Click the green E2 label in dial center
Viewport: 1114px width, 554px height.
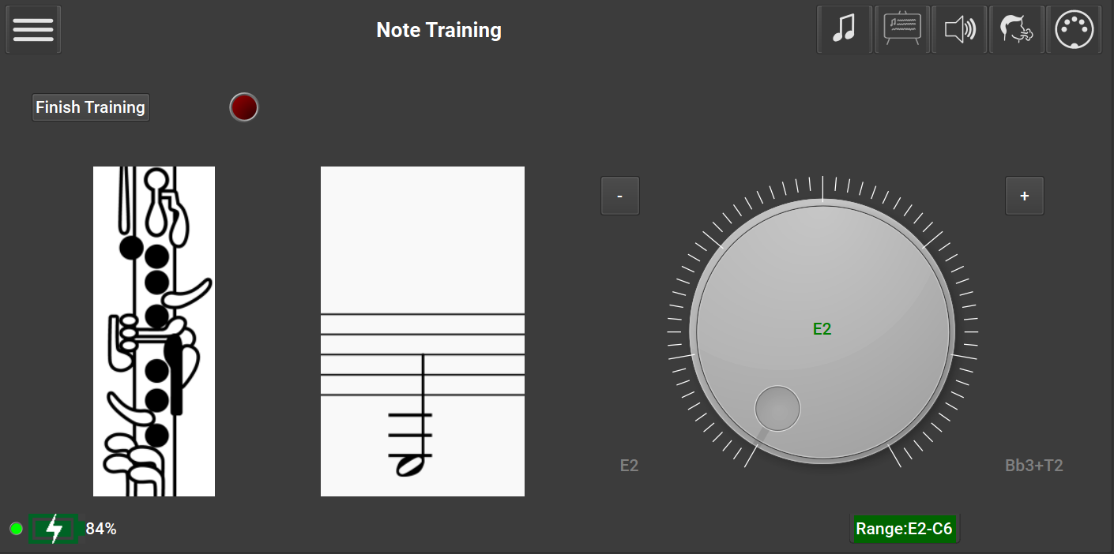[x=822, y=329]
